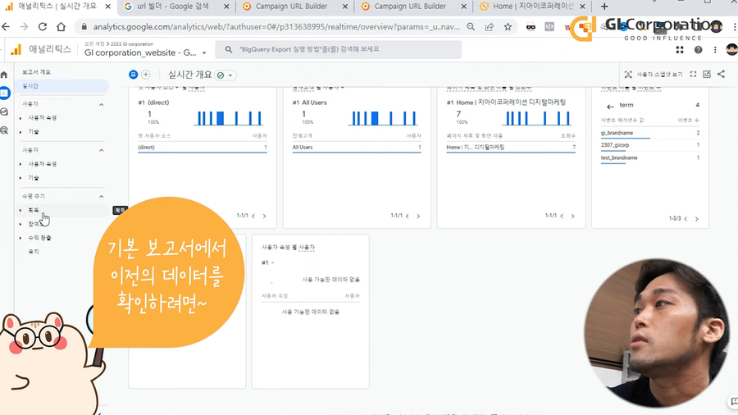The image size is (738, 415).
Task: Open the Reports icon in left rail
Action: click(4, 93)
